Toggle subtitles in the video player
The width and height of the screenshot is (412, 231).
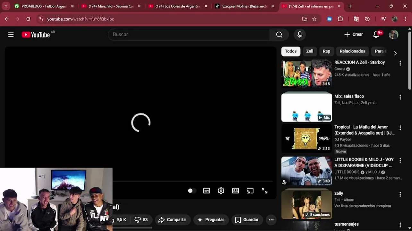click(207, 191)
